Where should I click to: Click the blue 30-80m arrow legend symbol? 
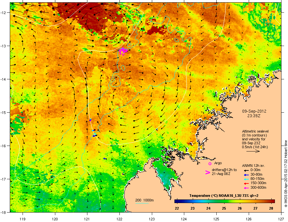pyautogui.click(x=246, y=175)
